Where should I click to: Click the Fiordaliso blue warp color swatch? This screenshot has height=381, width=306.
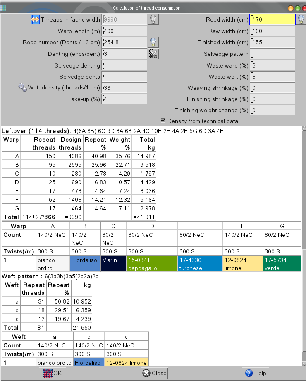85,264
